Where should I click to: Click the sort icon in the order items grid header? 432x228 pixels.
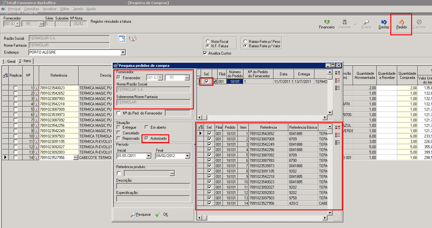200,127
